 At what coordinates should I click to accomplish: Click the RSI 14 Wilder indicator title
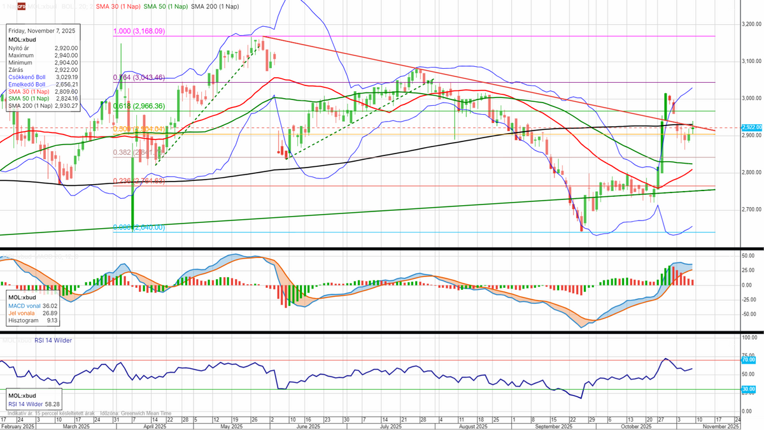coord(46,340)
